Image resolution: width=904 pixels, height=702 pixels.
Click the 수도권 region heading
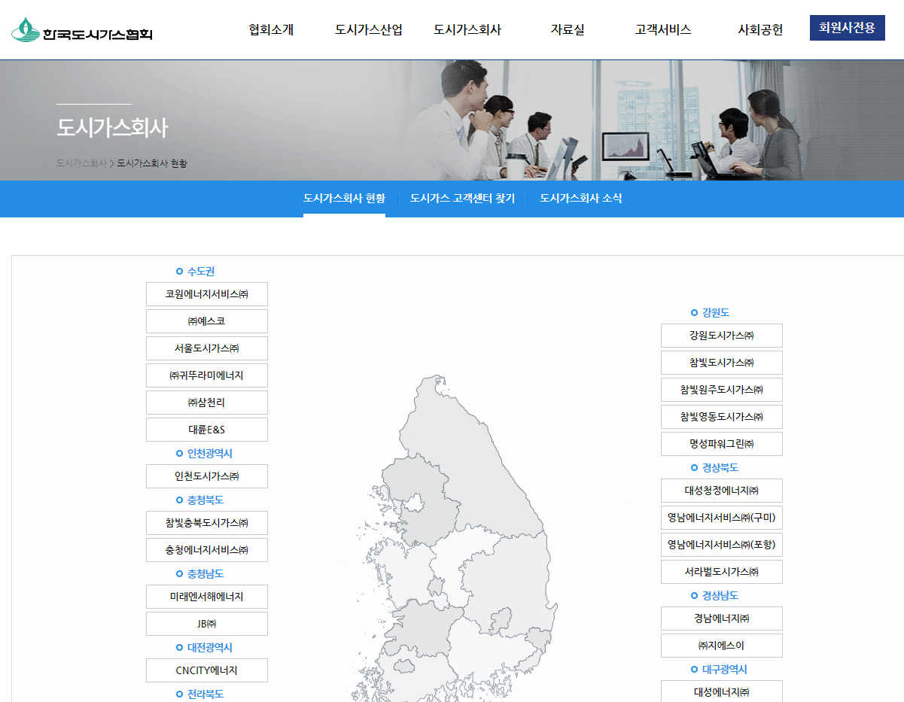pos(201,272)
